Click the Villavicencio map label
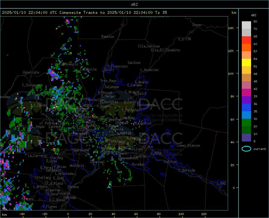Image resolution: width=269 pixels, height=218 pixels. [x=66, y=64]
